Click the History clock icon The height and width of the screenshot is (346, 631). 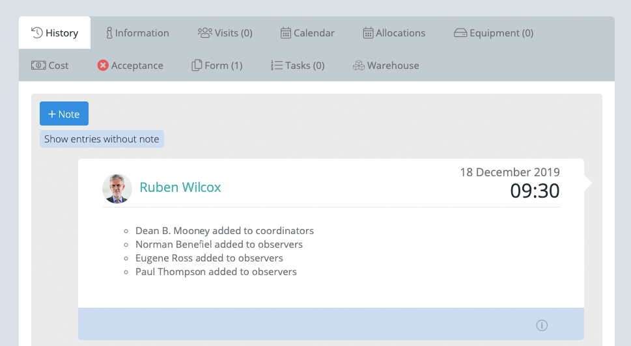(x=37, y=33)
